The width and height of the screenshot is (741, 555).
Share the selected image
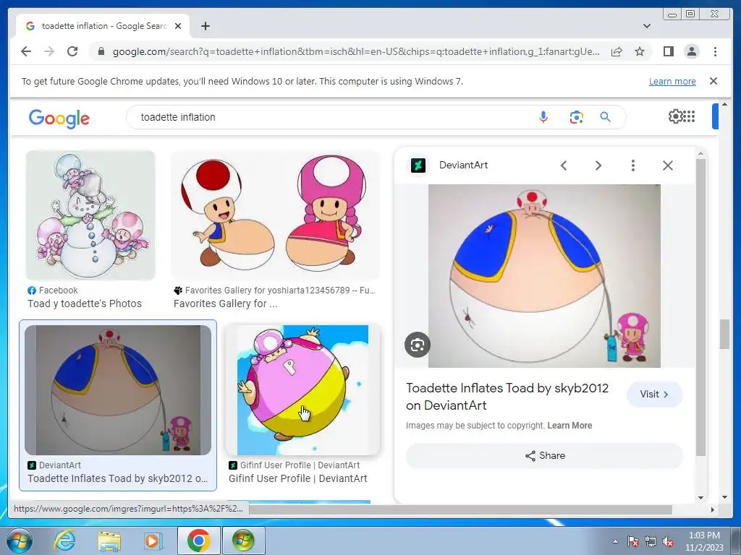pyautogui.click(x=544, y=455)
